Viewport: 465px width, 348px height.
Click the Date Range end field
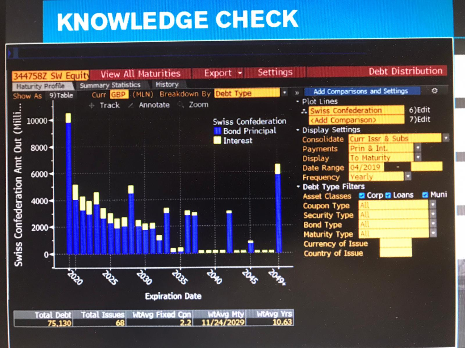427,166
